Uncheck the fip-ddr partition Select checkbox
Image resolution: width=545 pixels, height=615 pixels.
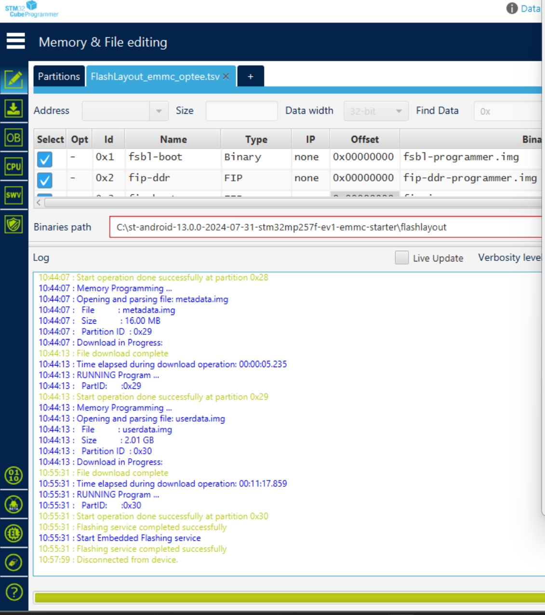pyautogui.click(x=46, y=178)
